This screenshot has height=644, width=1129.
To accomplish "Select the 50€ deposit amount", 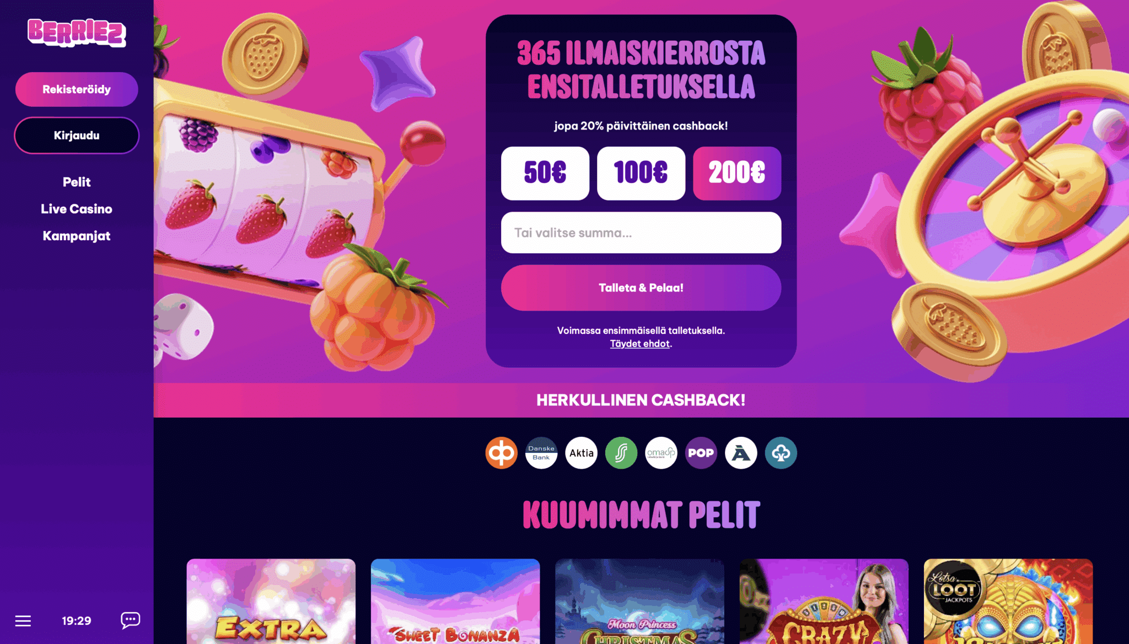I will click(545, 173).
